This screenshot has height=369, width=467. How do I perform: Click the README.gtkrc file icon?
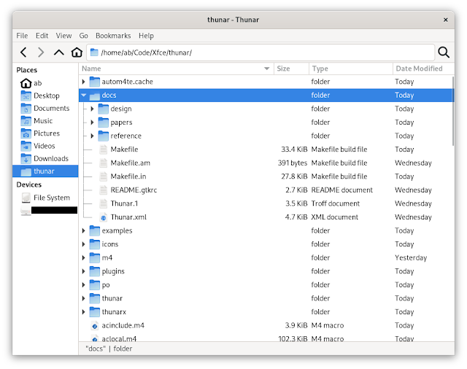(103, 190)
